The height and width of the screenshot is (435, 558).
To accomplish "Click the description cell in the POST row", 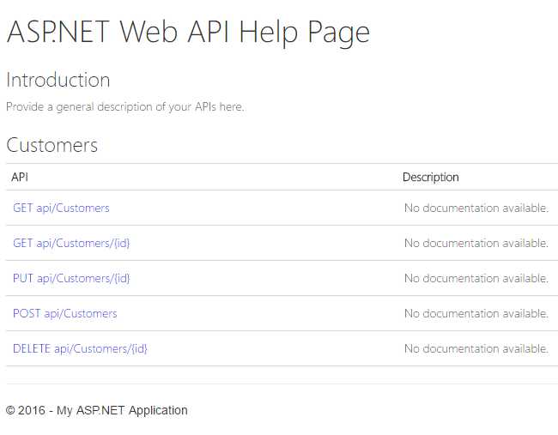I will (476, 313).
